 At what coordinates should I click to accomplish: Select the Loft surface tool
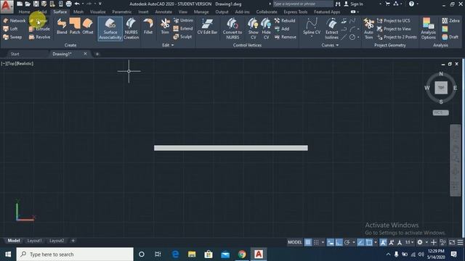tap(10, 29)
